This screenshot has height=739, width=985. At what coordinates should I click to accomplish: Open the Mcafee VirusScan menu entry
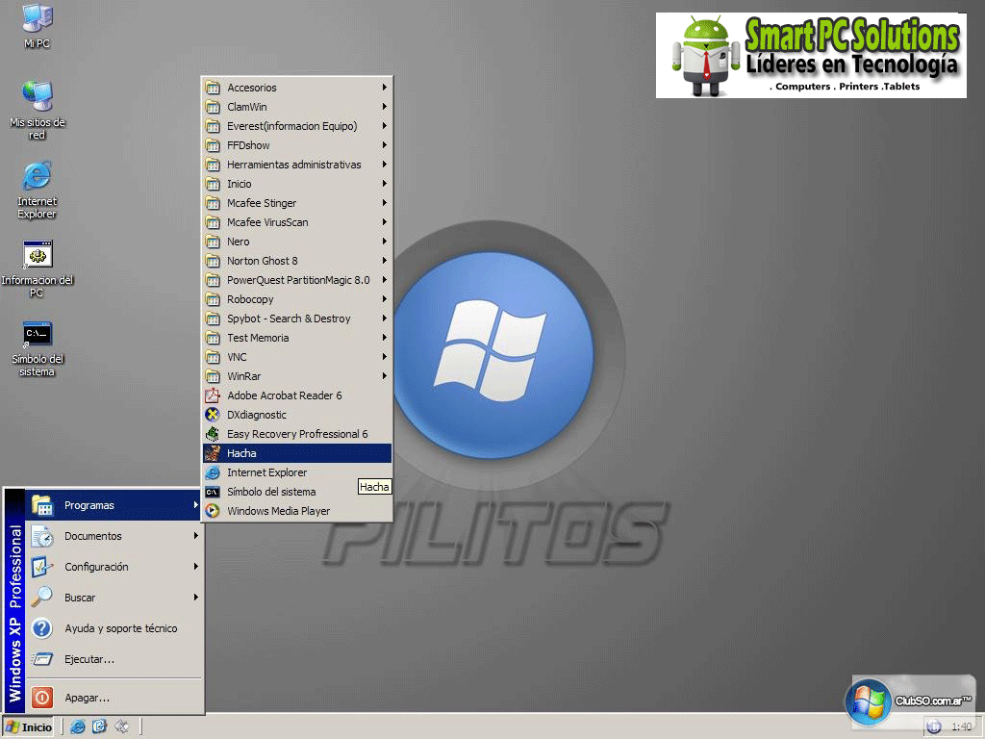click(x=296, y=222)
